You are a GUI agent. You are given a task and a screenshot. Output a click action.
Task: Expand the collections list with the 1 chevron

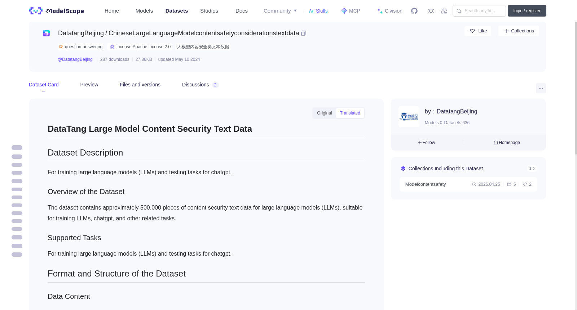[x=532, y=169]
